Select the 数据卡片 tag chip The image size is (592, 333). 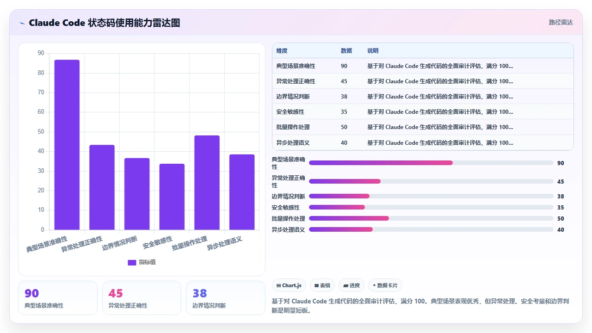(385, 285)
